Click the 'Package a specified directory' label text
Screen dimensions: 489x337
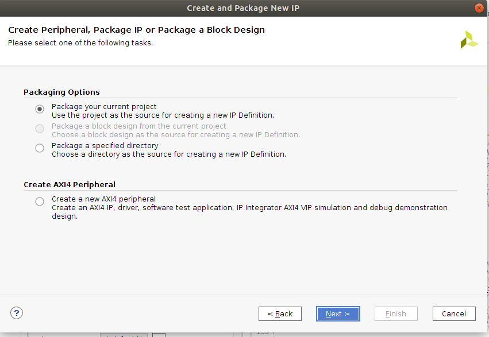tap(105, 145)
